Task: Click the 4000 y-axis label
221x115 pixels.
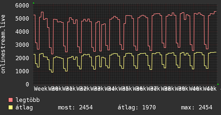Action: [22, 32]
